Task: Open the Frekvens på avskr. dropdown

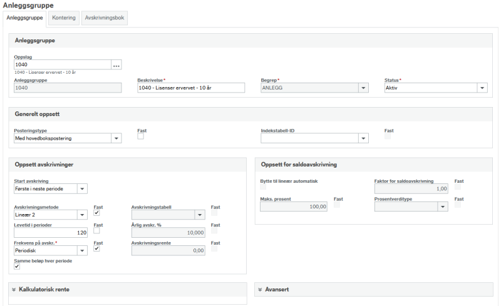Action: coord(51,251)
